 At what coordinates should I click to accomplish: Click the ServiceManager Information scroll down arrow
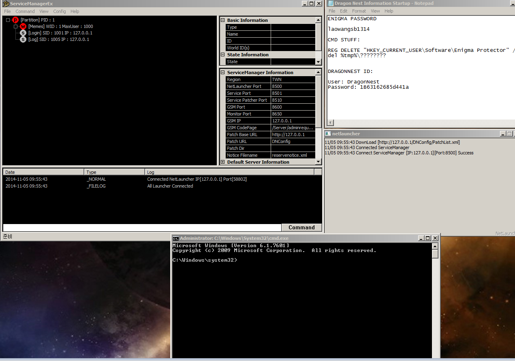coord(318,162)
